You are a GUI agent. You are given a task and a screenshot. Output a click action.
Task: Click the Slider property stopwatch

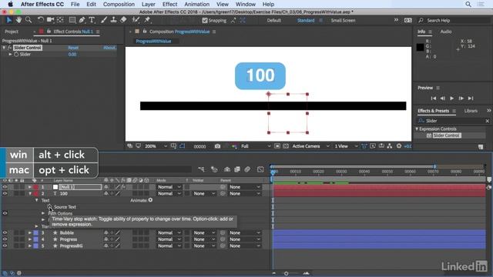click(16, 55)
